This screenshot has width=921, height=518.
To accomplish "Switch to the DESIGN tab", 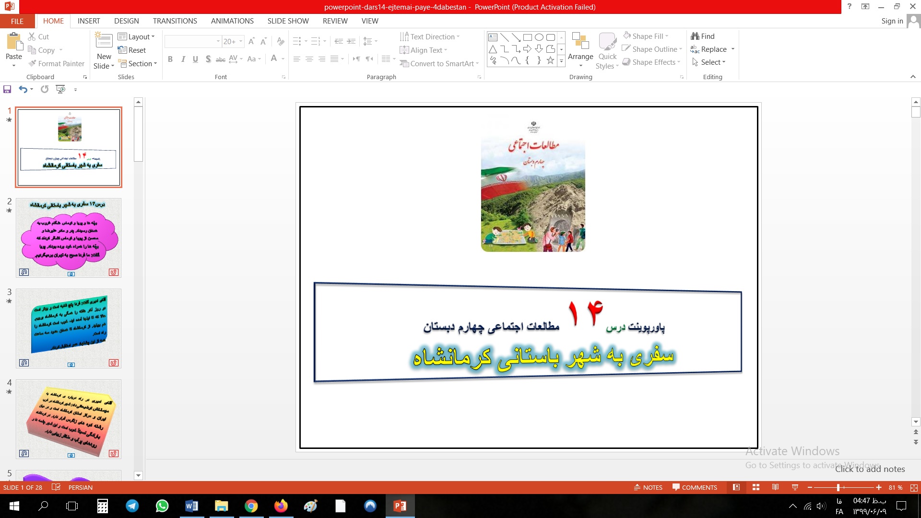I will tap(126, 21).
